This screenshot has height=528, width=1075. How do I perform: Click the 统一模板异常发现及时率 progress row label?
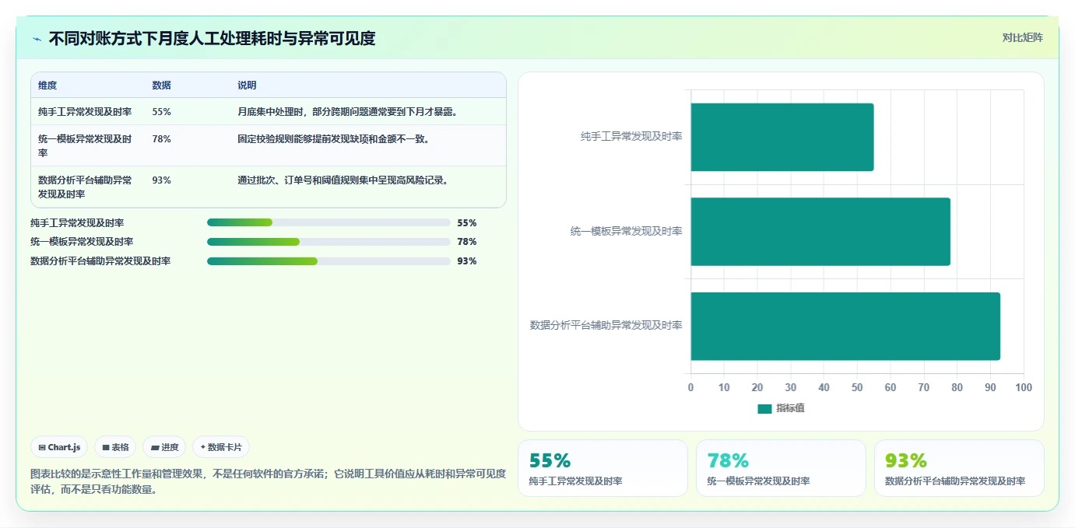[x=82, y=242]
